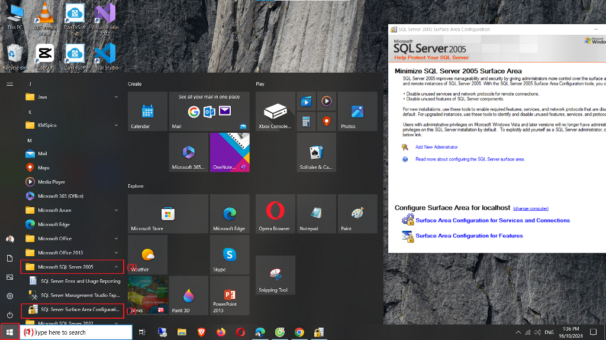Viewport: 606px width, 340px height.
Task: Launch the Opera Browser tile
Action: [x=275, y=214]
